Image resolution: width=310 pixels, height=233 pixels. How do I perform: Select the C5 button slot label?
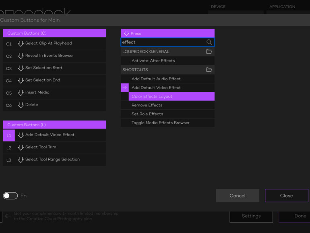[9, 93]
